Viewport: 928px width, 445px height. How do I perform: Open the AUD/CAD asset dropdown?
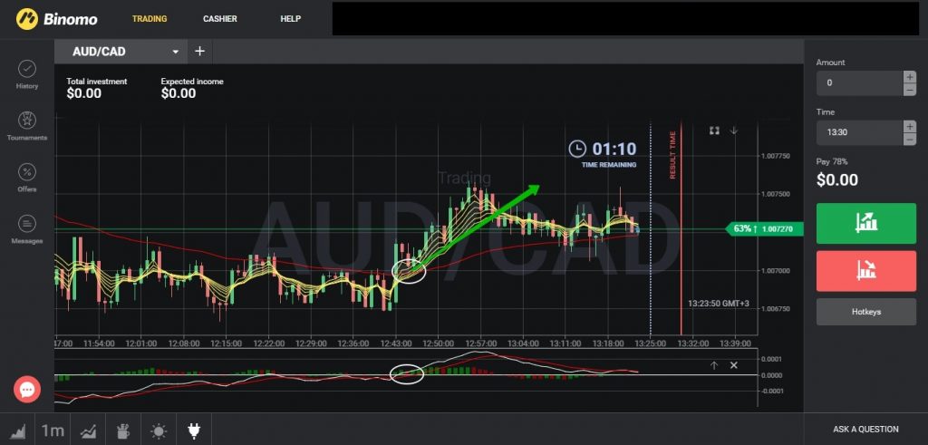click(121, 52)
